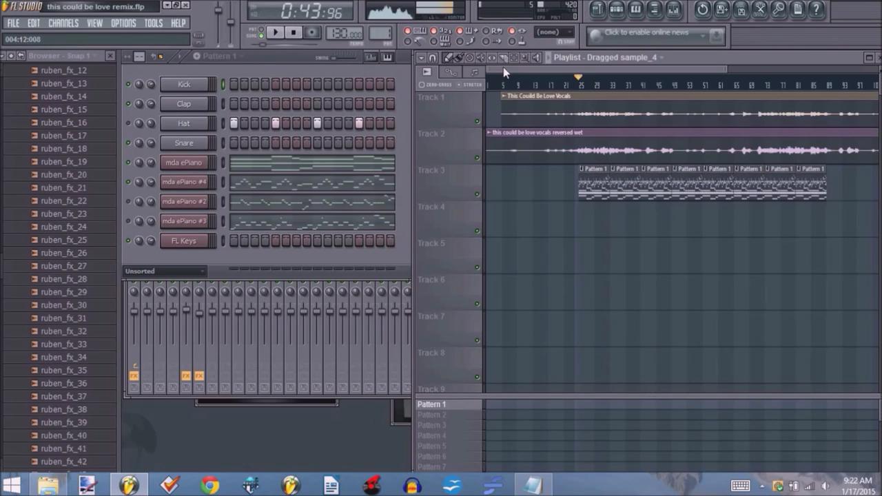Open the TOOLS menu

pos(153,23)
